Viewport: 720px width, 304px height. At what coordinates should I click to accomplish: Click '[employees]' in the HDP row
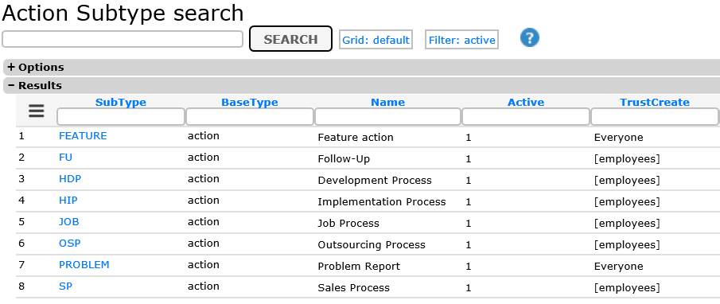(x=627, y=181)
